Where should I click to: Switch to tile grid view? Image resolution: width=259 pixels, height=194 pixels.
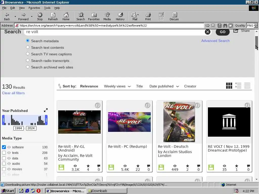click(x=229, y=86)
